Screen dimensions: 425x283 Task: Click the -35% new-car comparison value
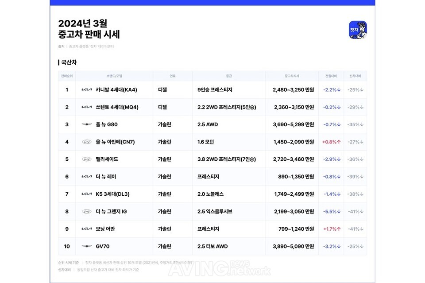pos(355,124)
